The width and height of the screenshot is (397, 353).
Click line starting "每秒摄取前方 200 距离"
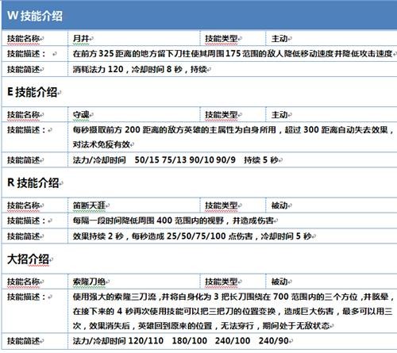233,130
